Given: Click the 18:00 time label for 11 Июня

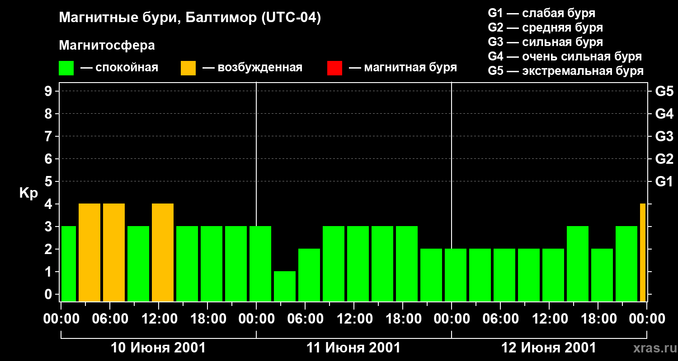Looking at the screenshot, I should tap(403, 319).
